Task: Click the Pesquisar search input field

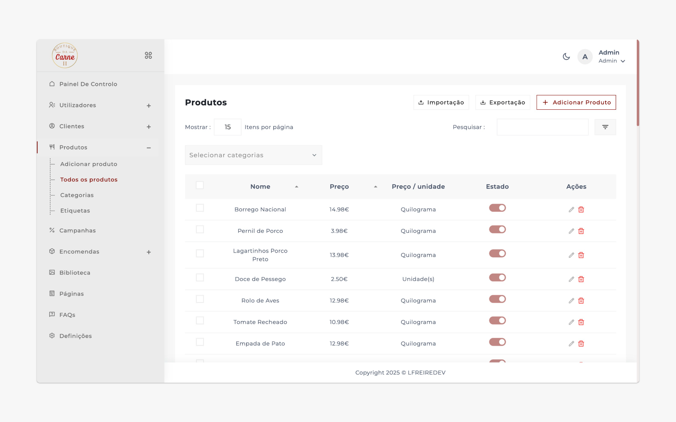Action: tap(542, 127)
